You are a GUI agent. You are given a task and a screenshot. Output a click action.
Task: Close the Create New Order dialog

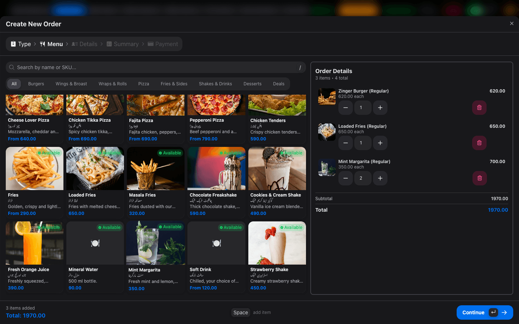pos(511,23)
